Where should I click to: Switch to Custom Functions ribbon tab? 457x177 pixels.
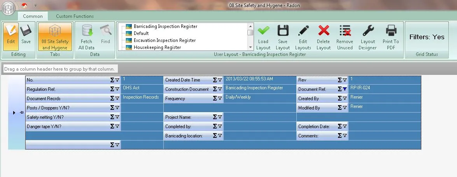point(75,16)
